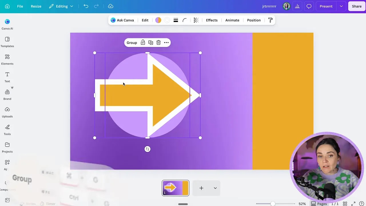Open the help question mark icon
Viewport: 366px width, 206px height.
[x=362, y=204]
